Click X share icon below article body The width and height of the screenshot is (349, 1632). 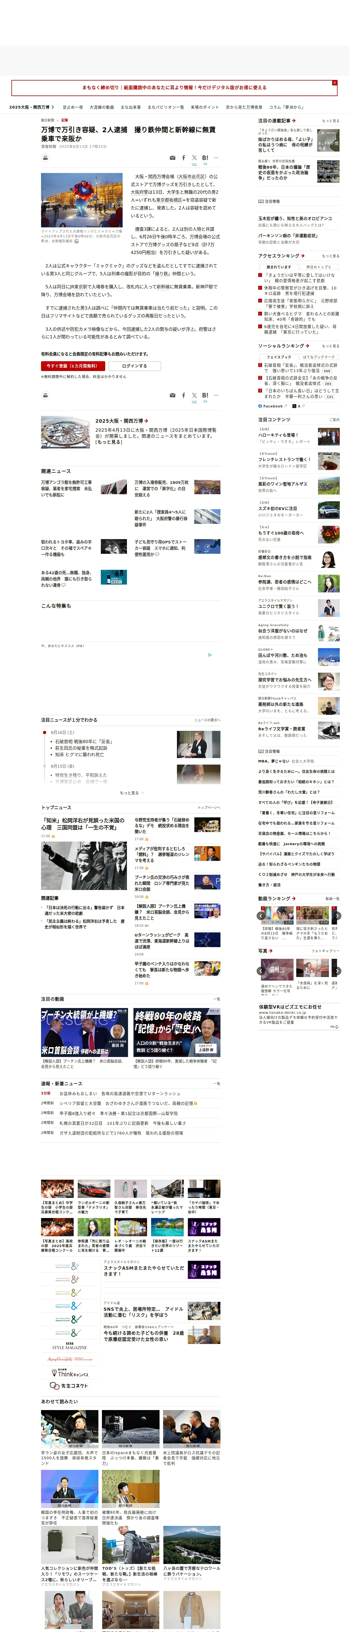click(x=194, y=395)
